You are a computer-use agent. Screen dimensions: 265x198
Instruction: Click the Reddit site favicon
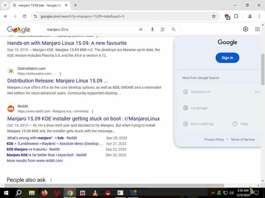pyautogui.click(x=11, y=109)
